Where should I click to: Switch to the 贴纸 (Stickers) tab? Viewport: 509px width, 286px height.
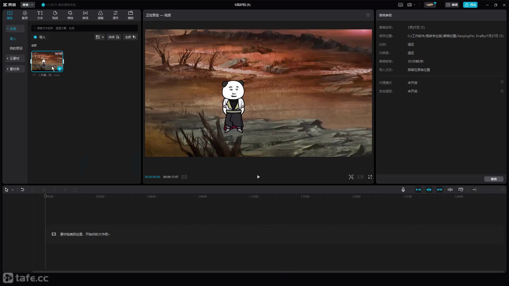(x=55, y=15)
